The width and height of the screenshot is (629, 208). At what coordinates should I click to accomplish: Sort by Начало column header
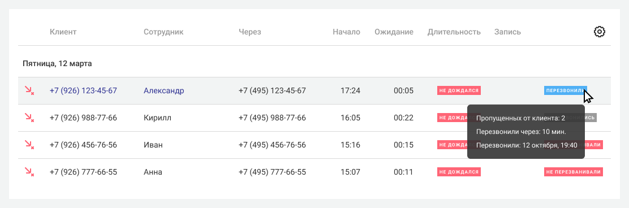click(346, 32)
